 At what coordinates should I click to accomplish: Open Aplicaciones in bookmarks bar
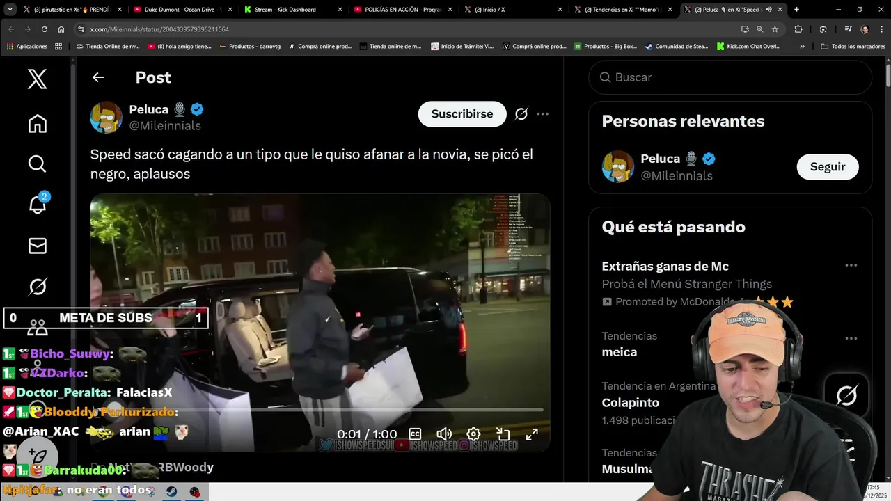coord(27,47)
